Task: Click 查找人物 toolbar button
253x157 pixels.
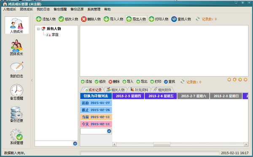Action: tap(181, 19)
